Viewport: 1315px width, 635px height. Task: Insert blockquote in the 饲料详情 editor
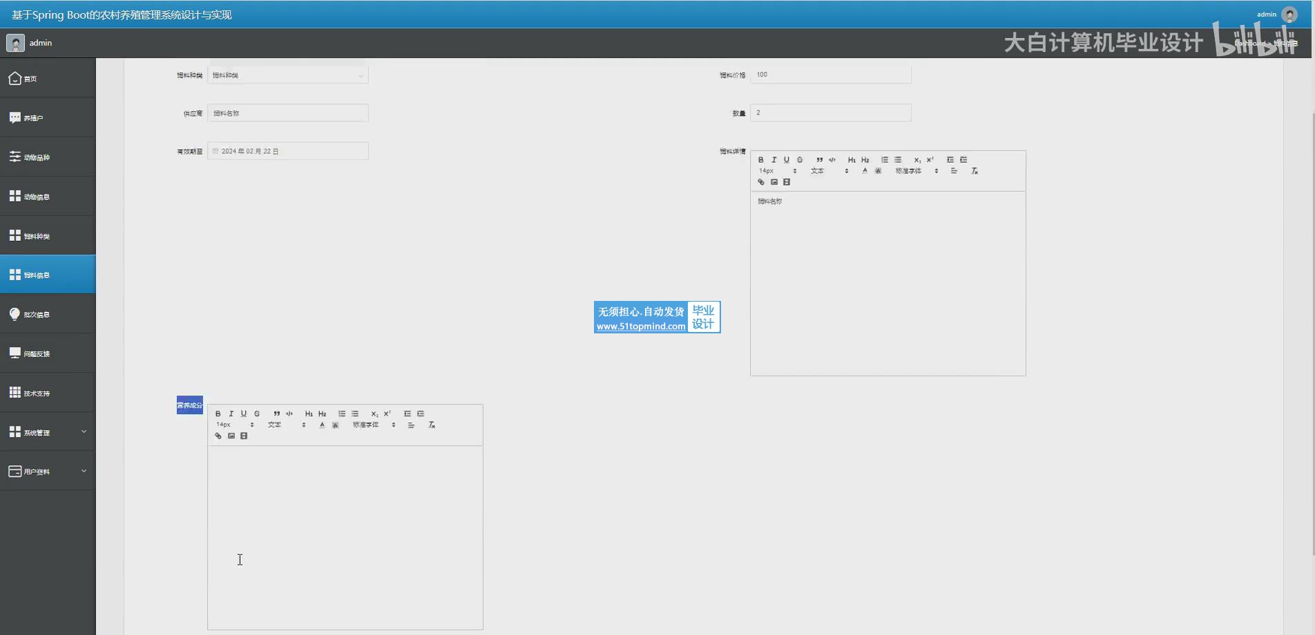point(819,160)
